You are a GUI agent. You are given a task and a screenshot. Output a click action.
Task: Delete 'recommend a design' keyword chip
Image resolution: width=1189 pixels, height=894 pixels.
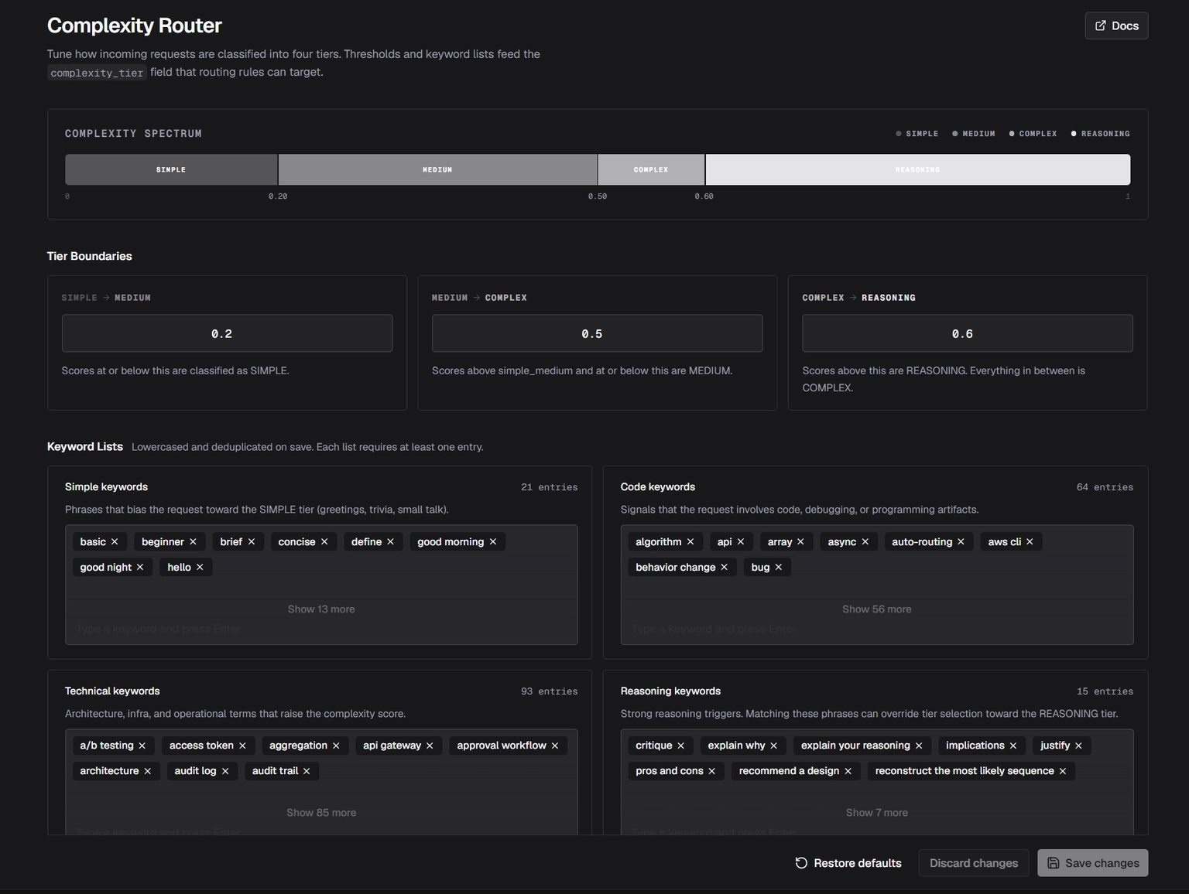click(x=848, y=771)
